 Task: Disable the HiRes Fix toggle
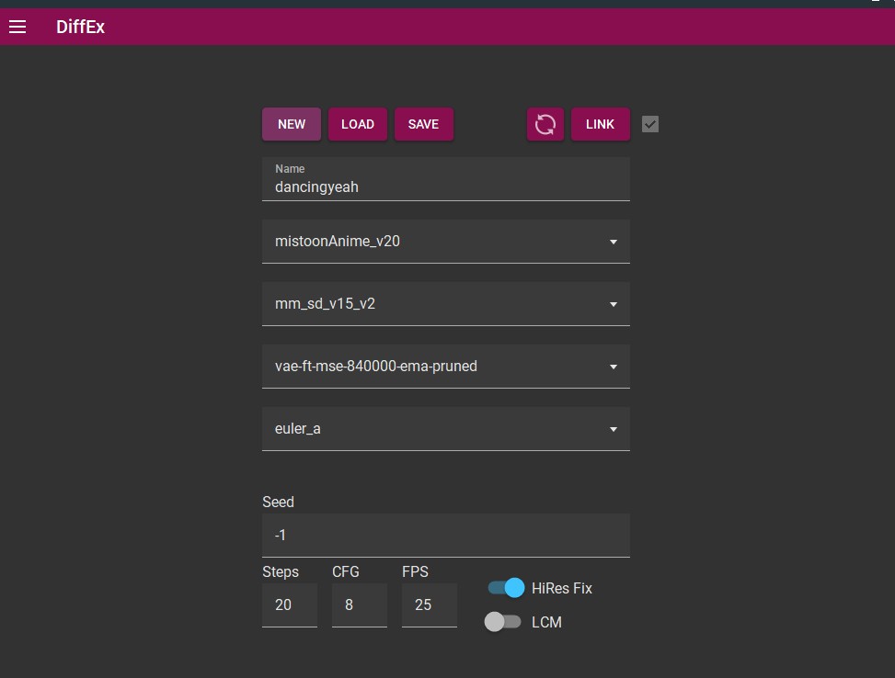click(506, 588)
